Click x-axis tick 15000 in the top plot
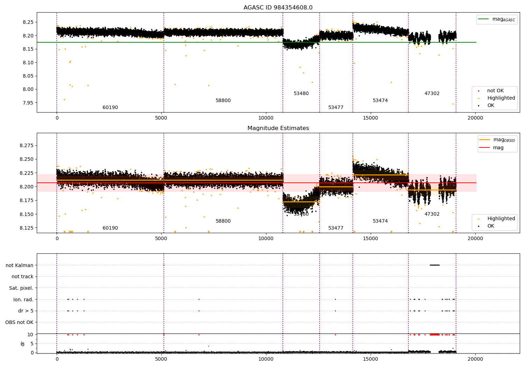 370,118
